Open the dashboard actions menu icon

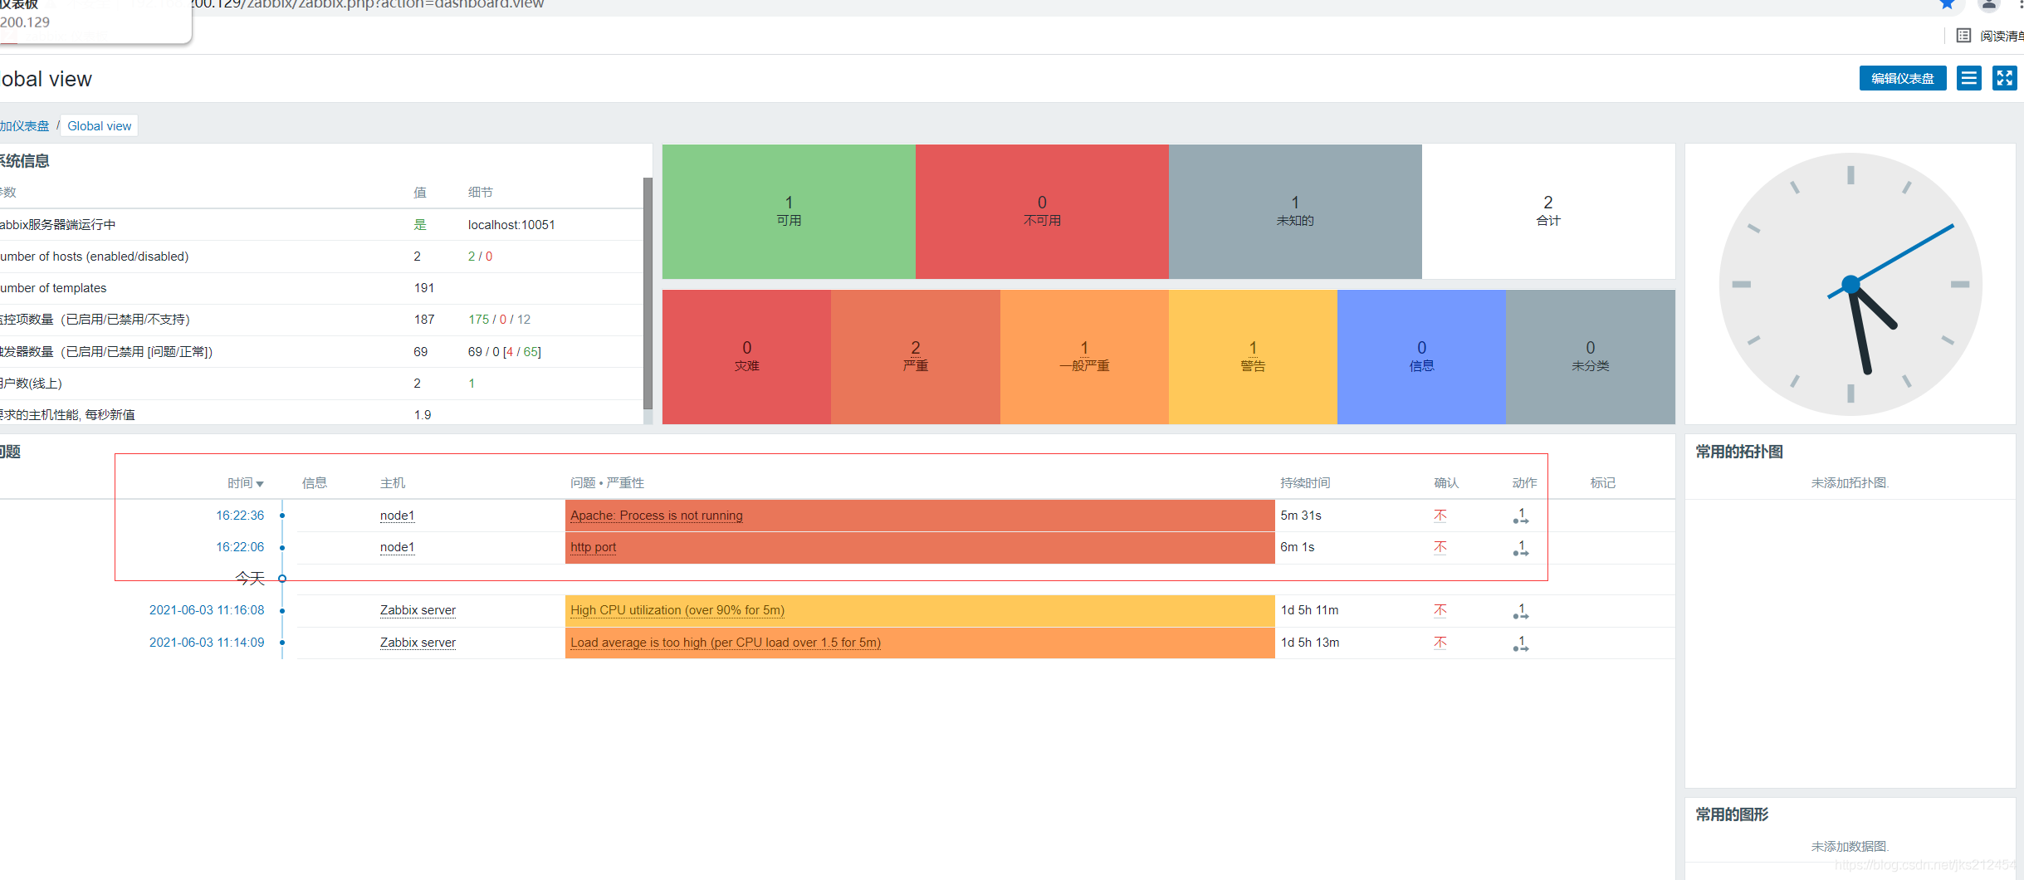1968,79
